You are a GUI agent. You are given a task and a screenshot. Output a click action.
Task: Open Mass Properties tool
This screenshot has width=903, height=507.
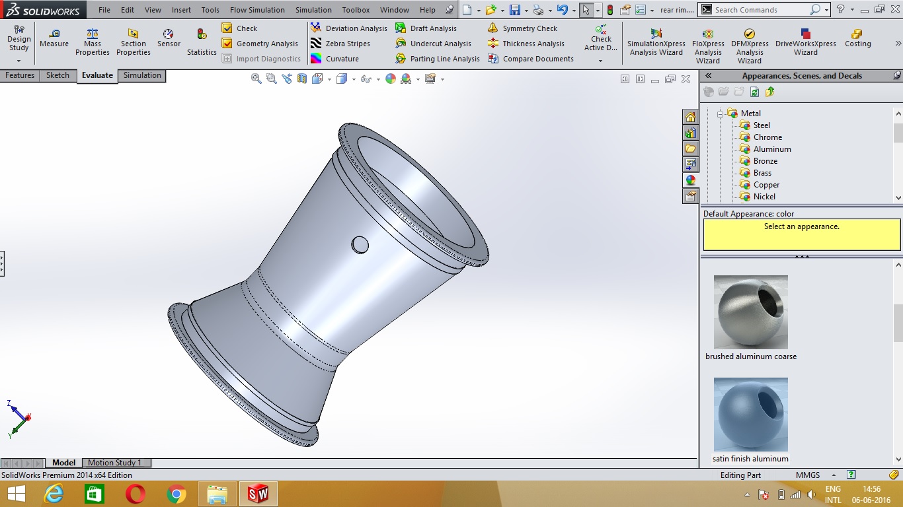[x=93, y=42]
